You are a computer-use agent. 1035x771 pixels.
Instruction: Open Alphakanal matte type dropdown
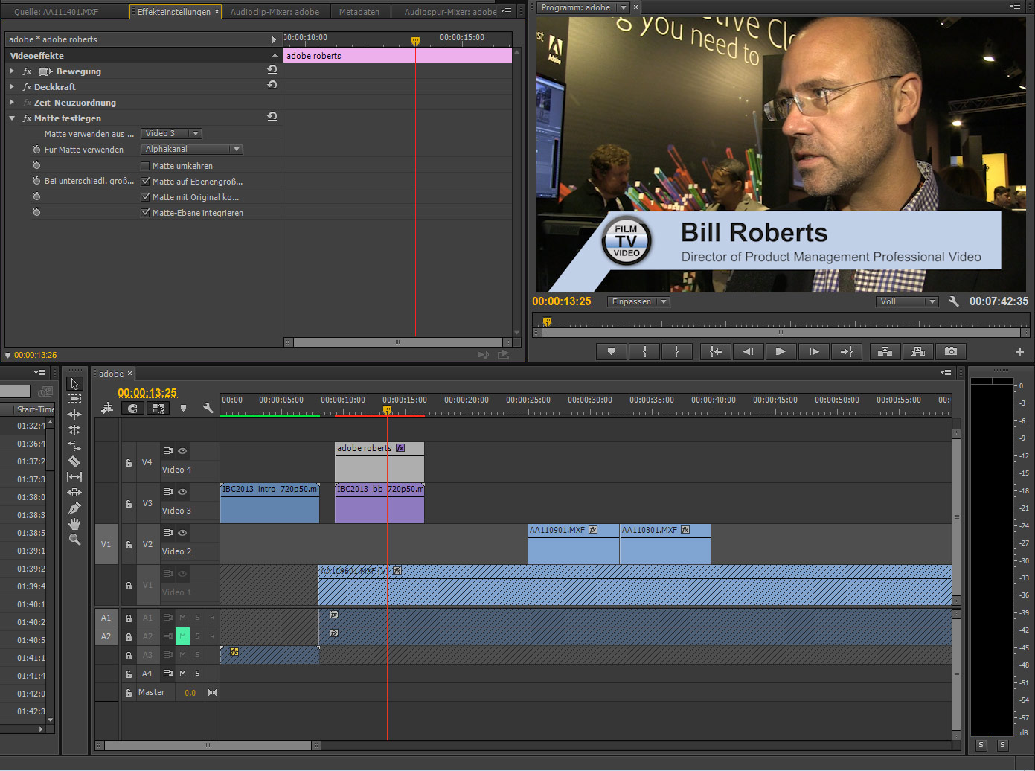[x=192, y=150]
